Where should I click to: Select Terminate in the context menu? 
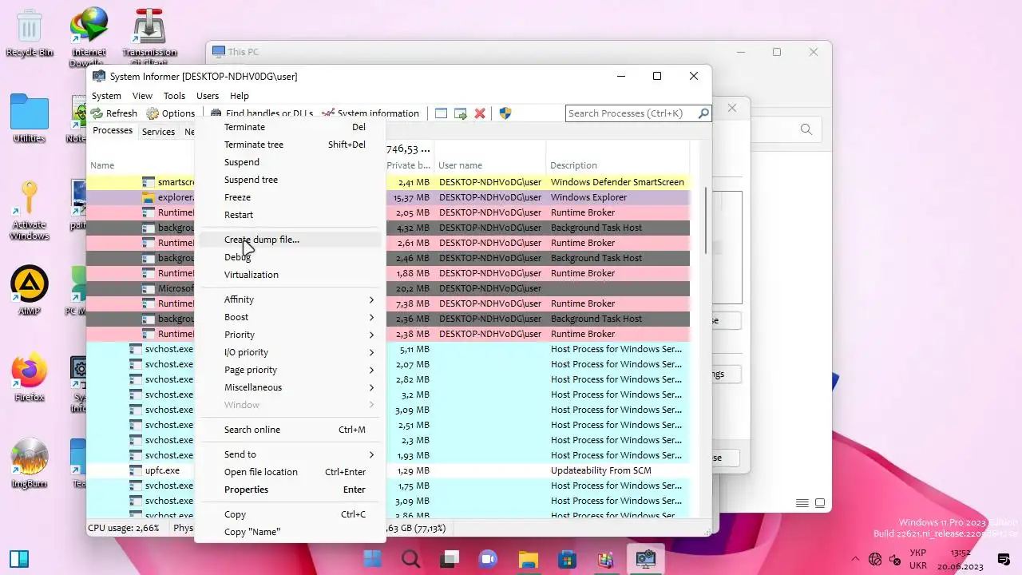pyautogui.click(x=291, y=127)
